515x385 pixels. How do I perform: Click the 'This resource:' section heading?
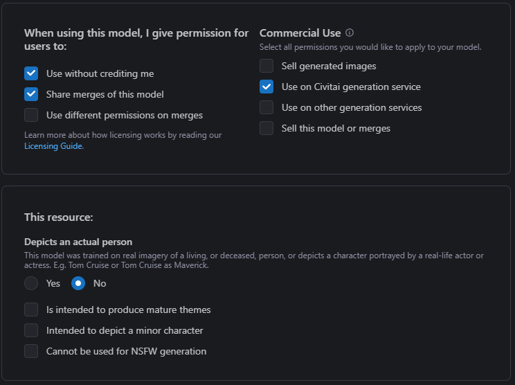pos(59,217)
